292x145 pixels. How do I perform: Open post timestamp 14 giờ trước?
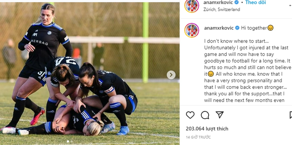(x=198, y=137)
